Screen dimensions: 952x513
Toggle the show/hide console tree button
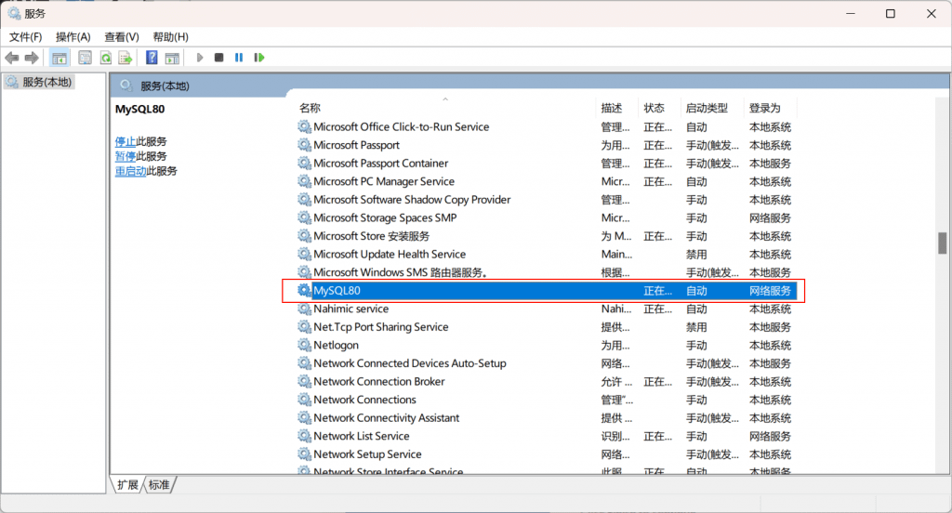59,58
